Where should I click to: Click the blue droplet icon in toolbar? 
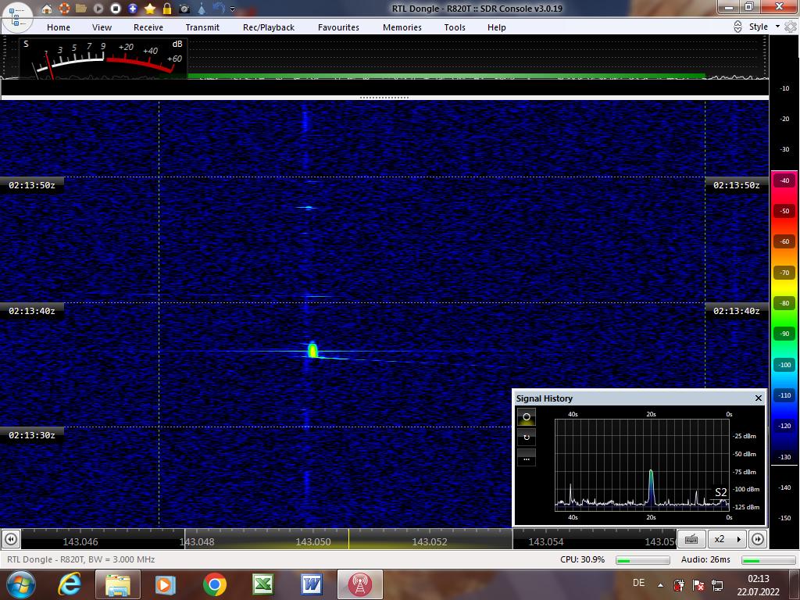point(202,9)
